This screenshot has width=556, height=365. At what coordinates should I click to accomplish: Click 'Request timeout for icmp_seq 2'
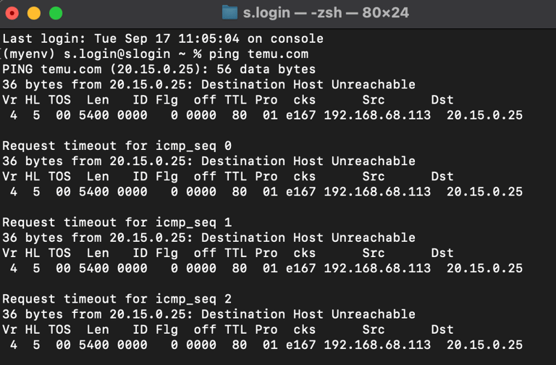point(117,299)
